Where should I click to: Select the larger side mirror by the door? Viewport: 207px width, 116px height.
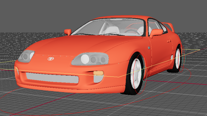tap(156, 32)
